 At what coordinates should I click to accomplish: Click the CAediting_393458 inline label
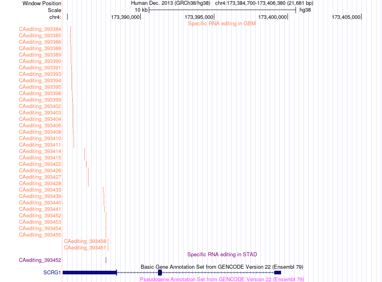(85, 241)
